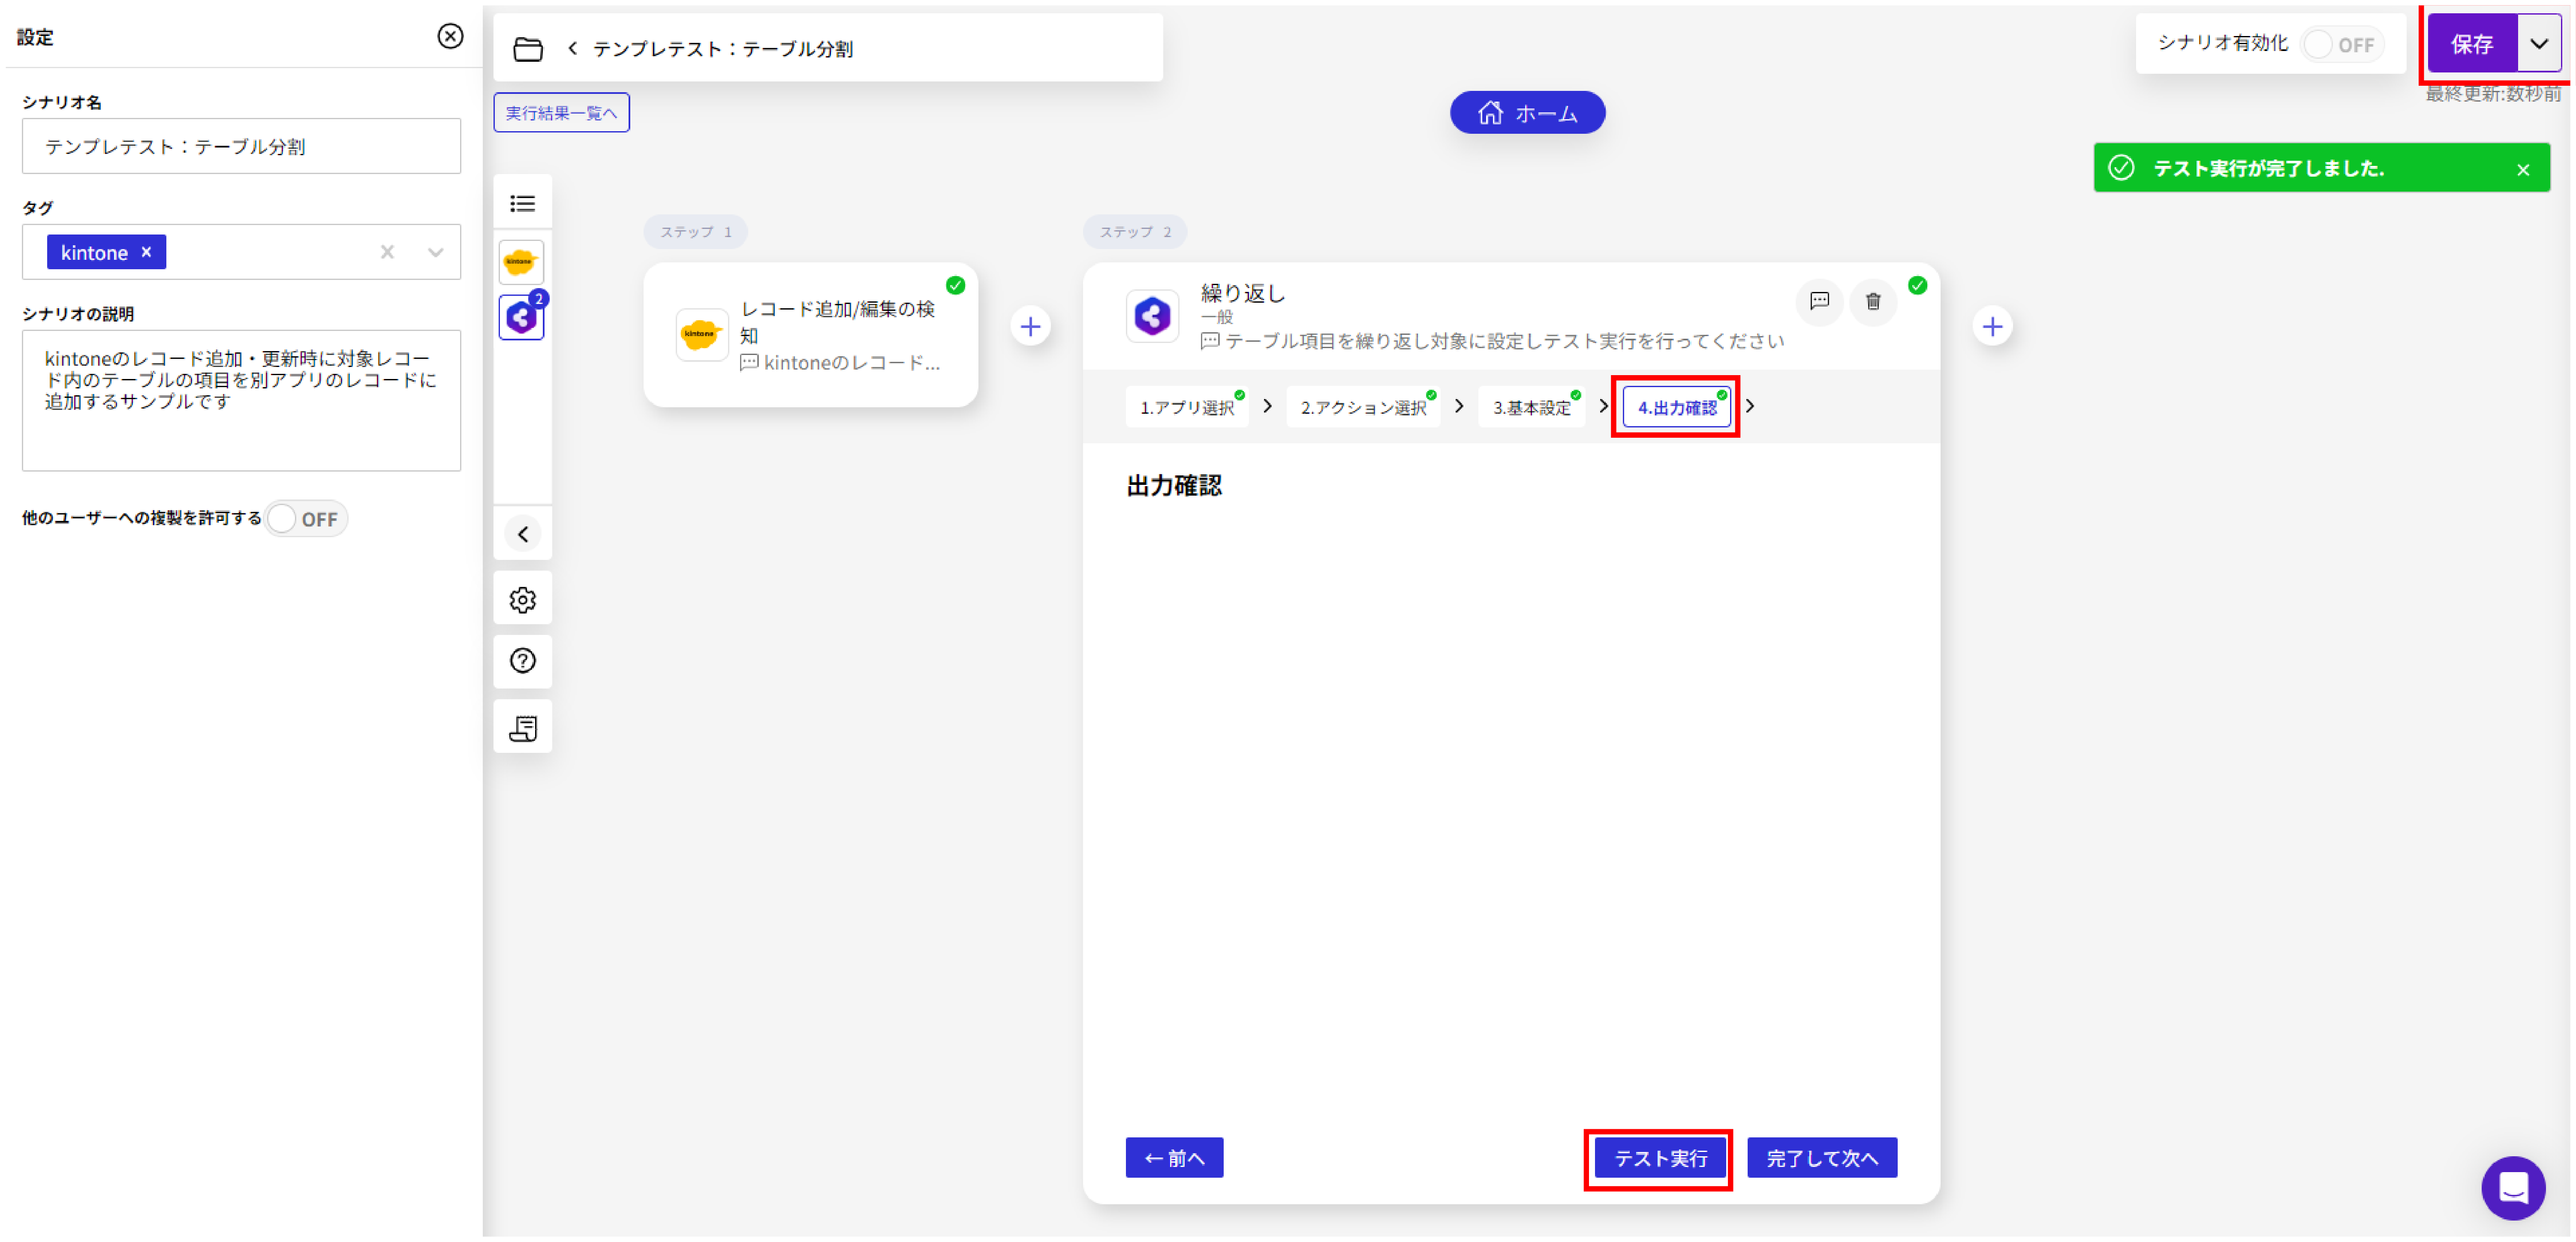Open the chat support bubble icon
Screen dimensions: 2576x1242
[2512, 1187]
